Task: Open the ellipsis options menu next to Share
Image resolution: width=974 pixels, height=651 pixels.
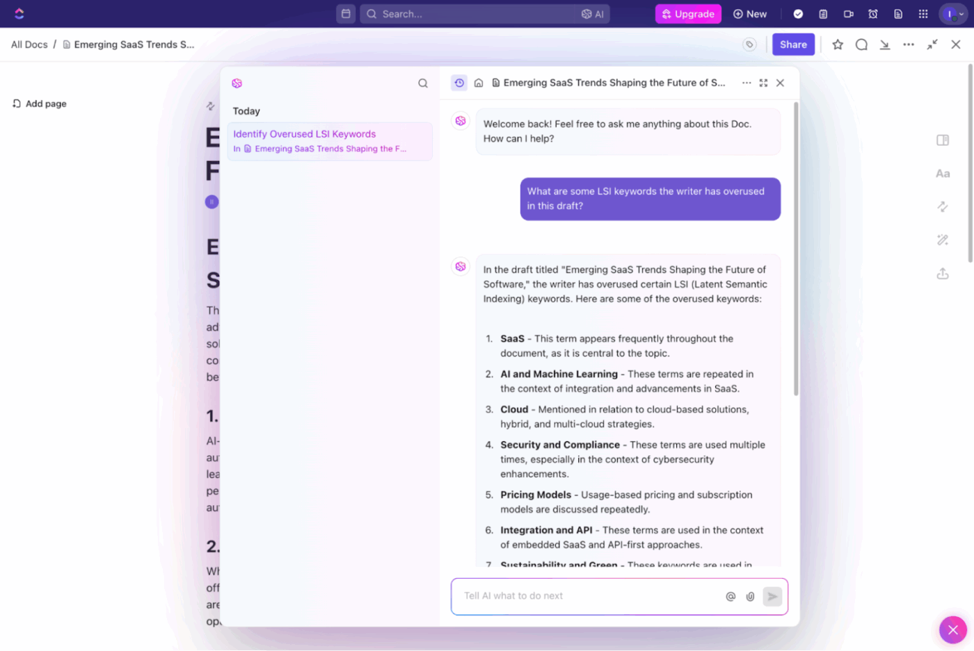Action: click(909, 44)
